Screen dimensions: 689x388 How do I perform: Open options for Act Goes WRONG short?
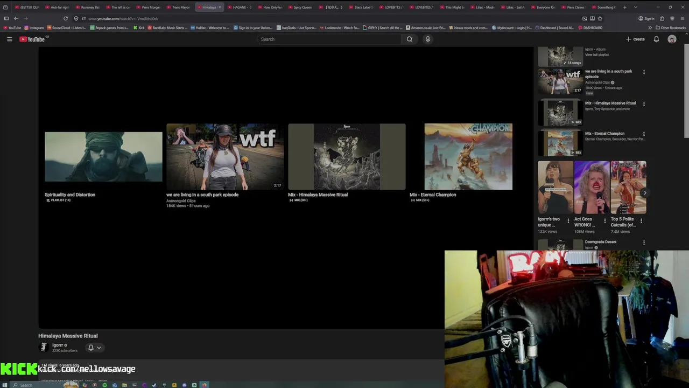click(604, 221)
